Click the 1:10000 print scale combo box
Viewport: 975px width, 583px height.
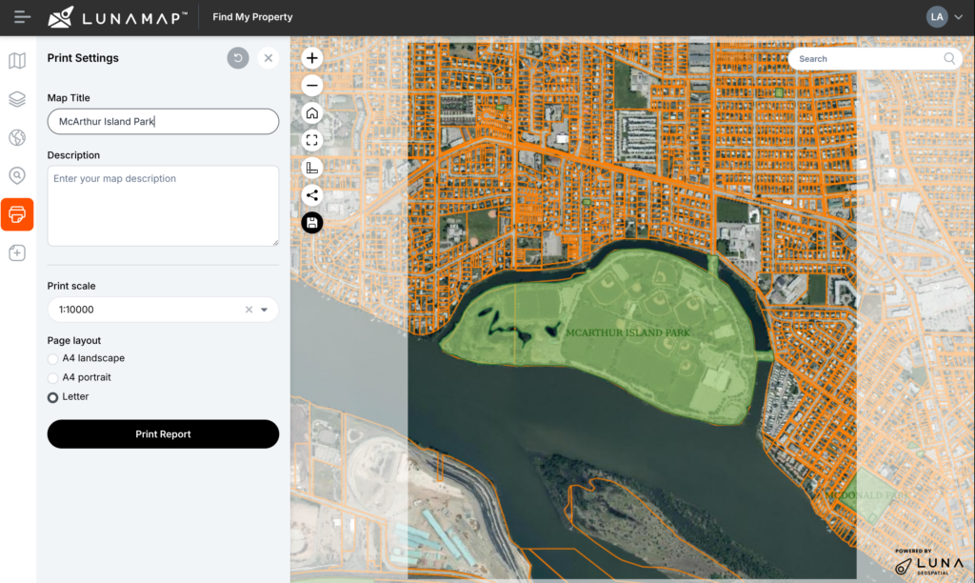coord(163,310)
